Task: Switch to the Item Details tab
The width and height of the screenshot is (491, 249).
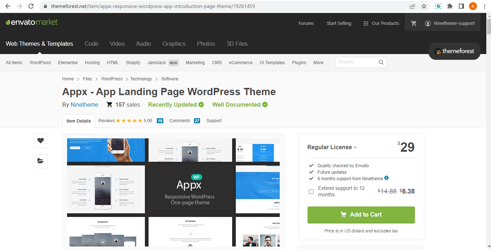Action: [79, 121]
